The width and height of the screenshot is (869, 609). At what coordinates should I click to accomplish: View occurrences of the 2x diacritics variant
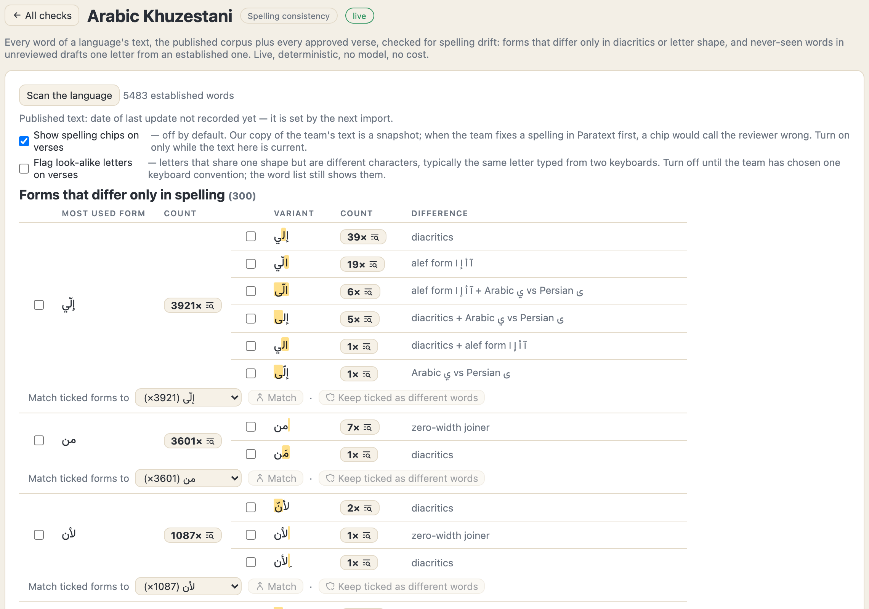click(359, 508)
